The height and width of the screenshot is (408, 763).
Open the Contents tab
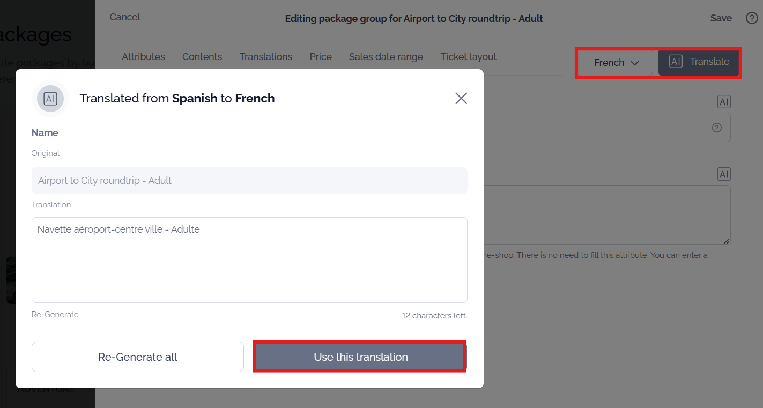202,57
